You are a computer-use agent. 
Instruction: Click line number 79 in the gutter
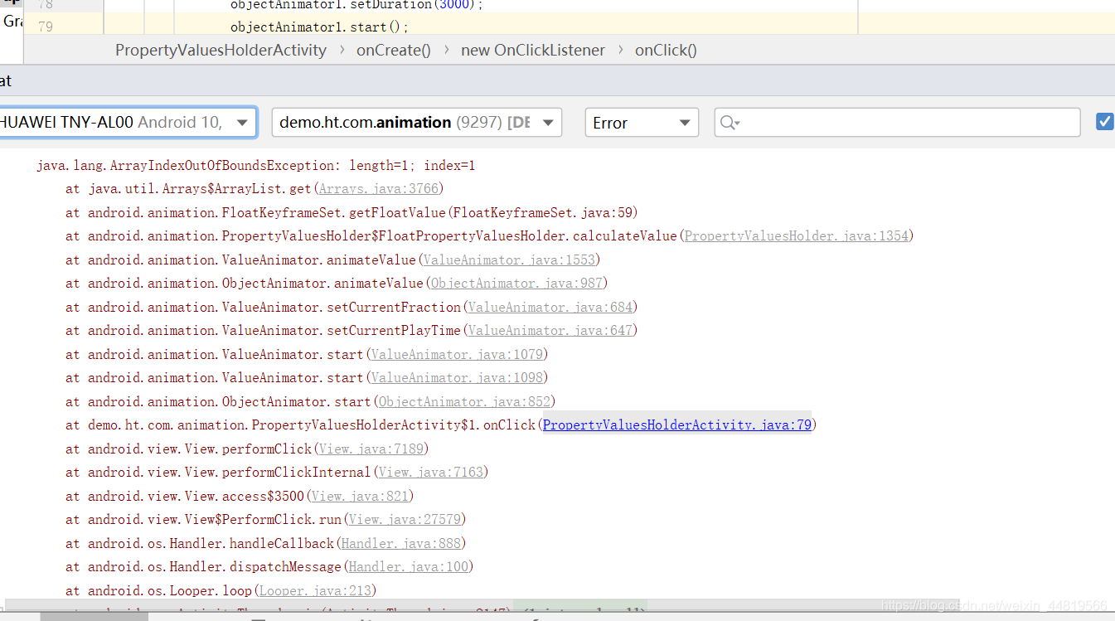click(x=45, y=27)
